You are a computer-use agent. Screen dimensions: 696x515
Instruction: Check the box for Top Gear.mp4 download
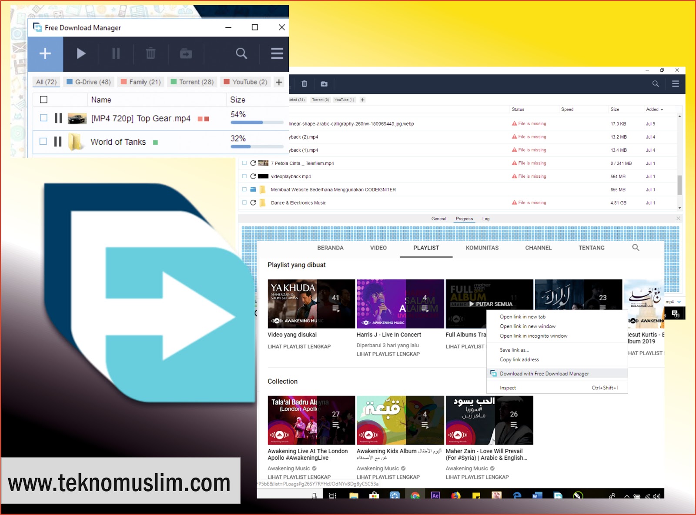pyautogui.click(x=43, y=118)
